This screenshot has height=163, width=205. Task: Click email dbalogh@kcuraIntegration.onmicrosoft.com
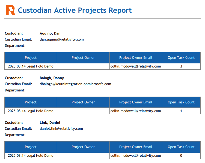click(75, 84)
